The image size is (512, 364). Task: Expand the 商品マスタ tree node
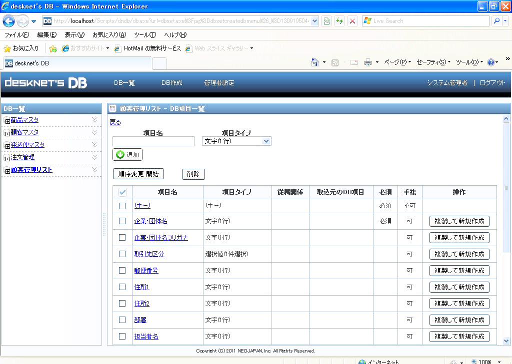pyautogui.click(x=7, y=121)
